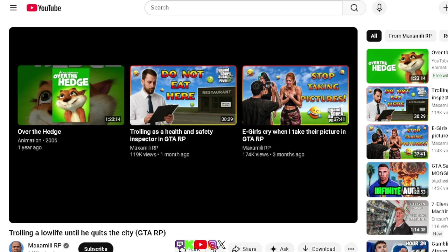Open Maxamili RP channel avatar
This screenshot has width=448, height=252.
click(x=16, y=247)
